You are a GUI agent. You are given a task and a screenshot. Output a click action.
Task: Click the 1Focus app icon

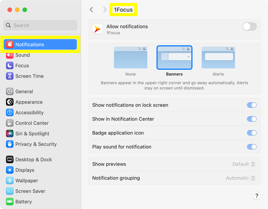[97, 29]
